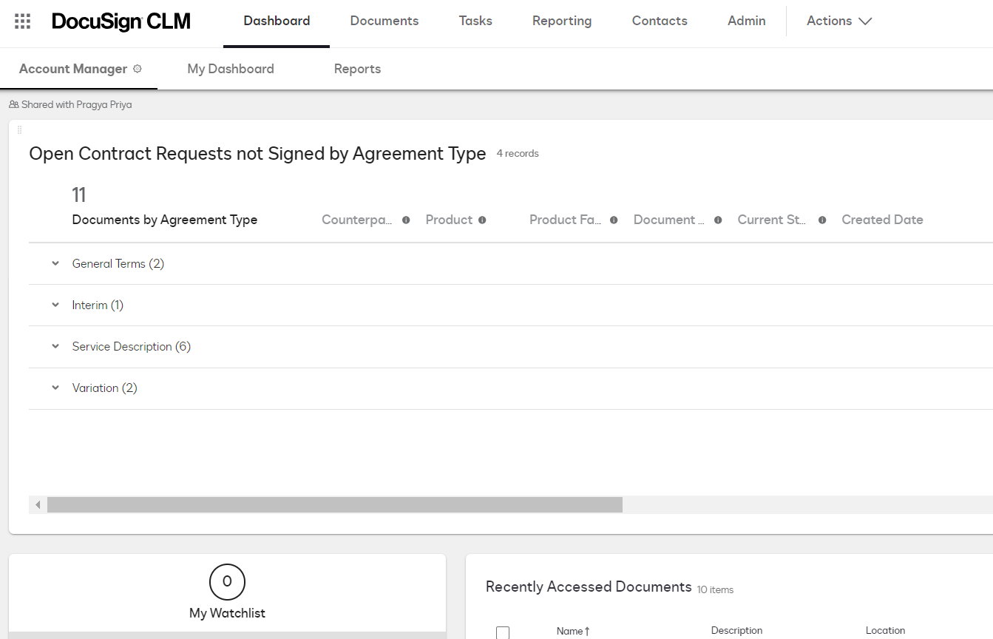Click the info icon next to Current Status column
The image size is (993, 639).
pos(822,220)
